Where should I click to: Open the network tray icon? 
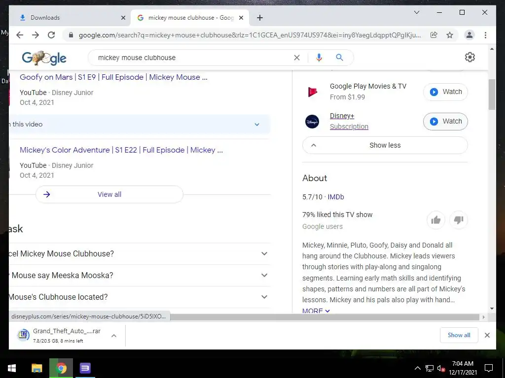pyautogui.click(x=430, y=368)
